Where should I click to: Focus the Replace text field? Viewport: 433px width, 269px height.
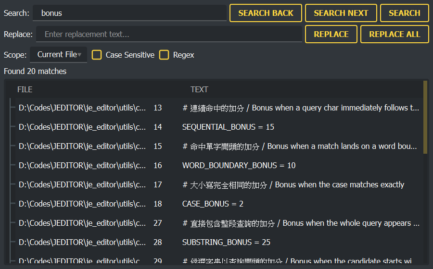click(x=169, y=34)
